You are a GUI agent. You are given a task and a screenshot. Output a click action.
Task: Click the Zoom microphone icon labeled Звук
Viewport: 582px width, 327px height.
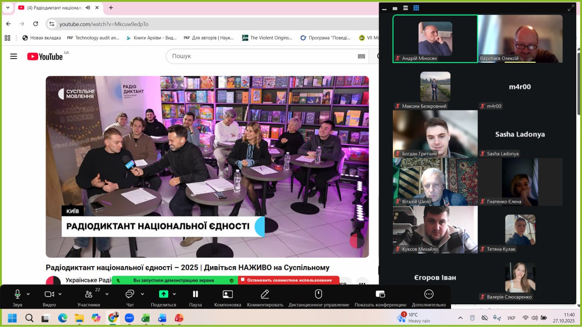[18, 294]
